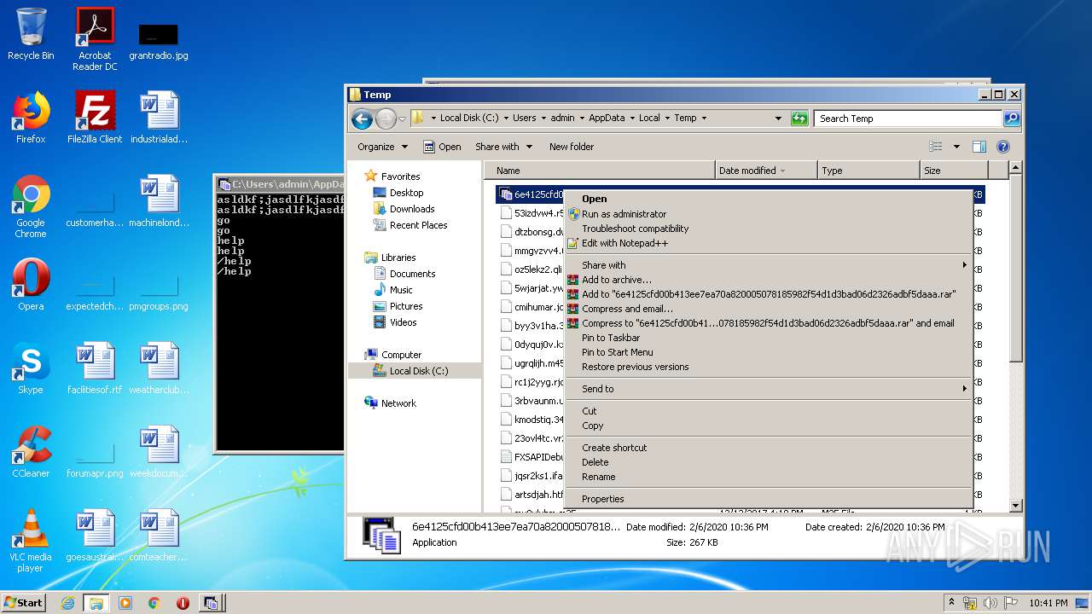Screen dimensions: 1092x614
Task: Click the search magnifier in Explorer
Action: click(1012, 119)
